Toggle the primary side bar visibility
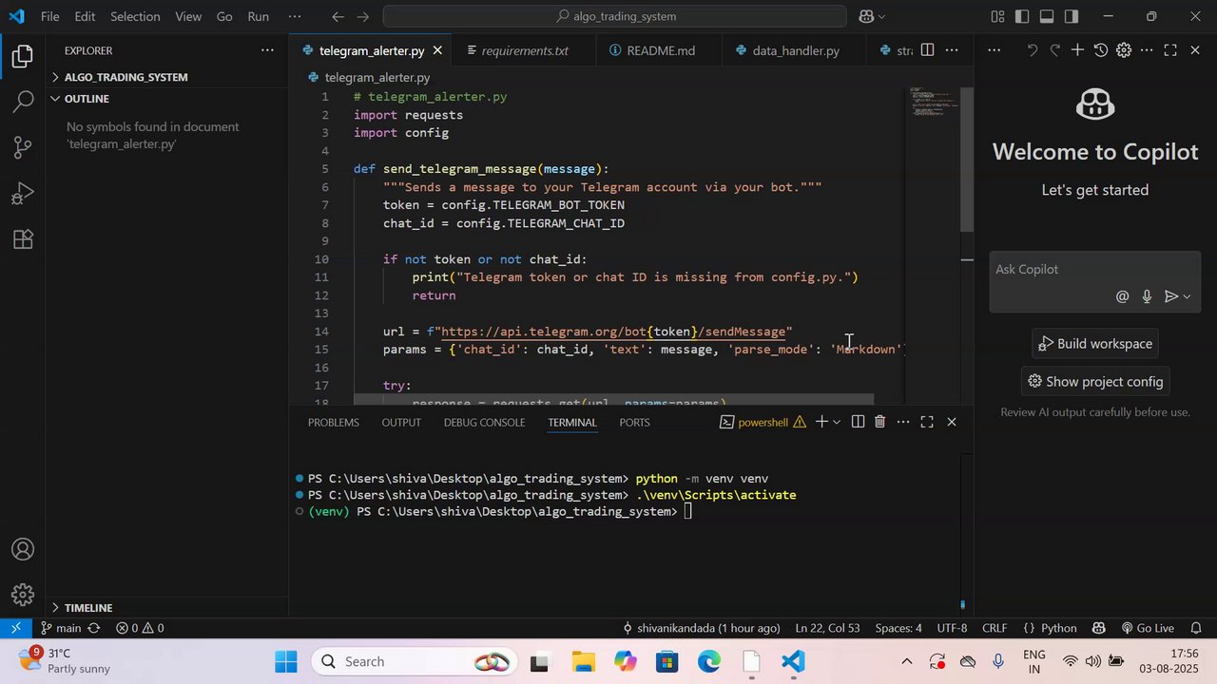 tap(1022, 16)
